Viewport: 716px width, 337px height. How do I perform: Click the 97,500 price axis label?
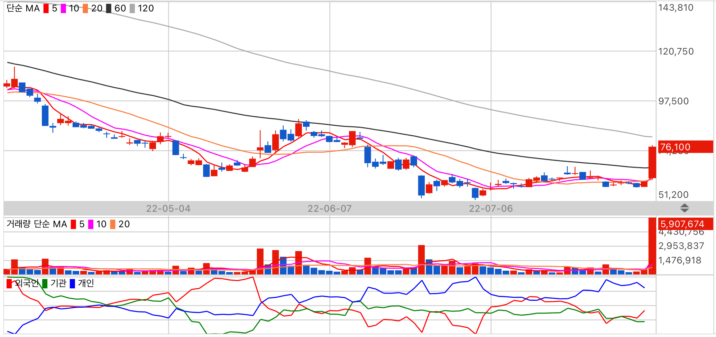673,101
